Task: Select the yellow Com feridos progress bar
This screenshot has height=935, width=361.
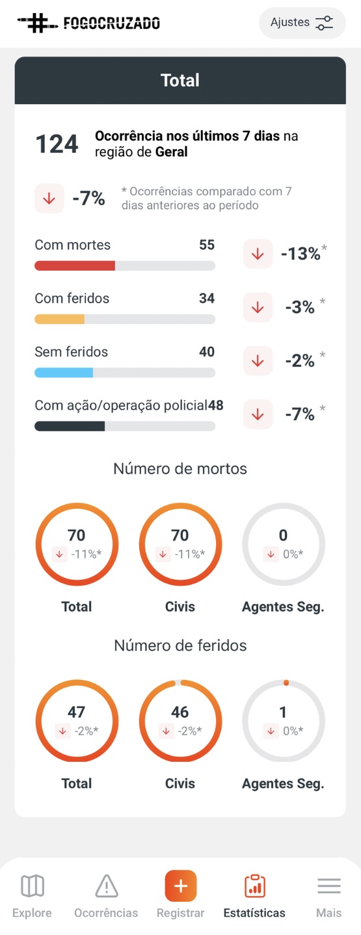Action: pos(125,319)
